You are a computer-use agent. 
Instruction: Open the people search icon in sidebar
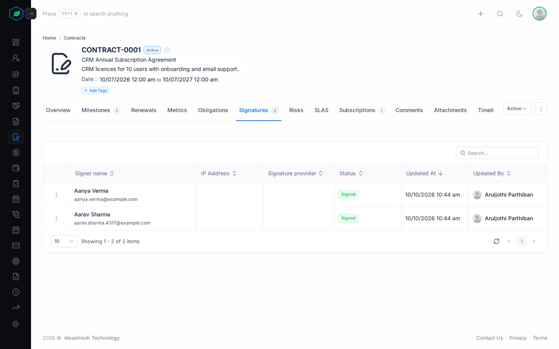[x=16, y=58]
